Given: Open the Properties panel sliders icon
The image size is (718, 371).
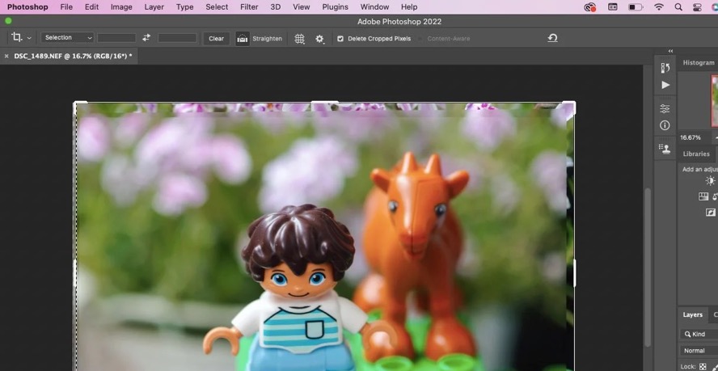Looking at the screenshot, I should (x=665, y=108).
